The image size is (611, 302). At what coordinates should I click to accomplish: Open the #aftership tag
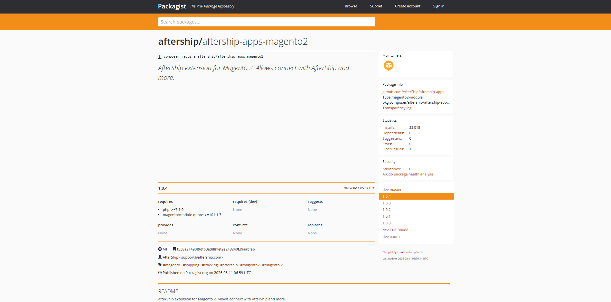[229, 265]
